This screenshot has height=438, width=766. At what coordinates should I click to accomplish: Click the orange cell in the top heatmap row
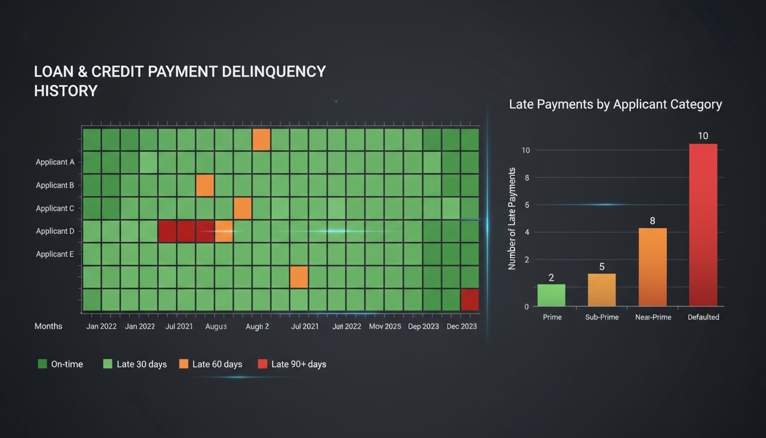[x=261, y=139]
